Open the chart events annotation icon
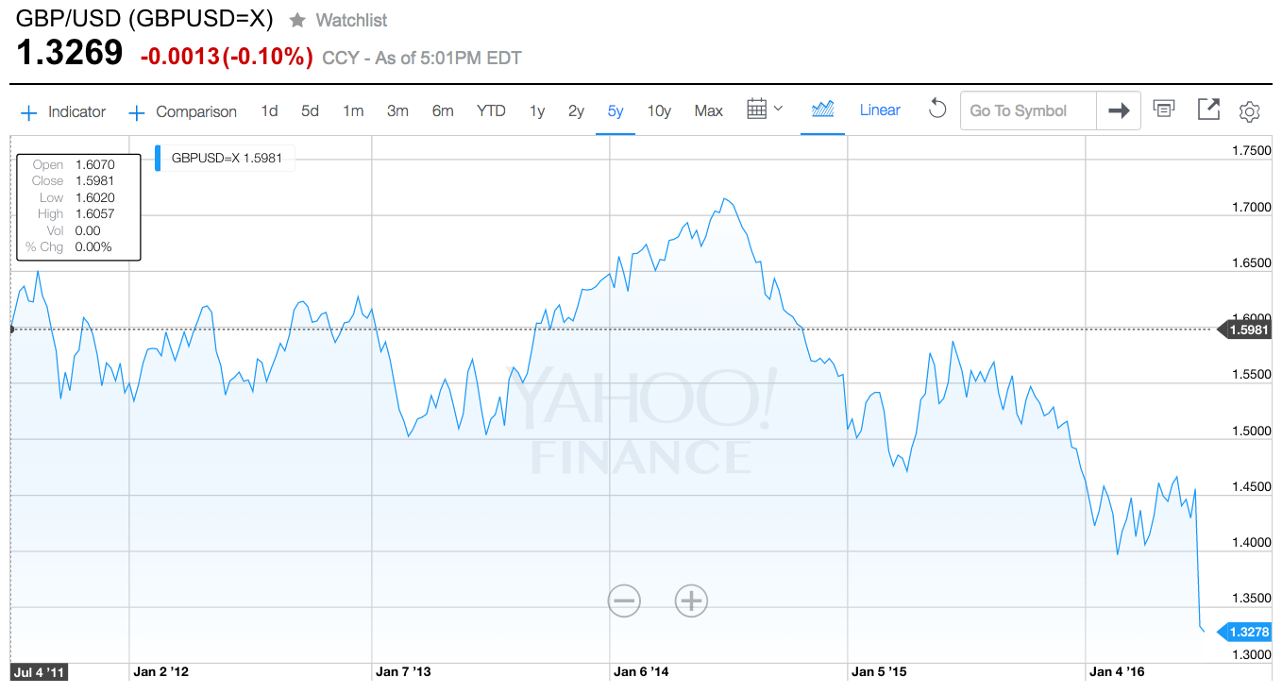The image size is (1282, 694). (x=1164, y=110)
